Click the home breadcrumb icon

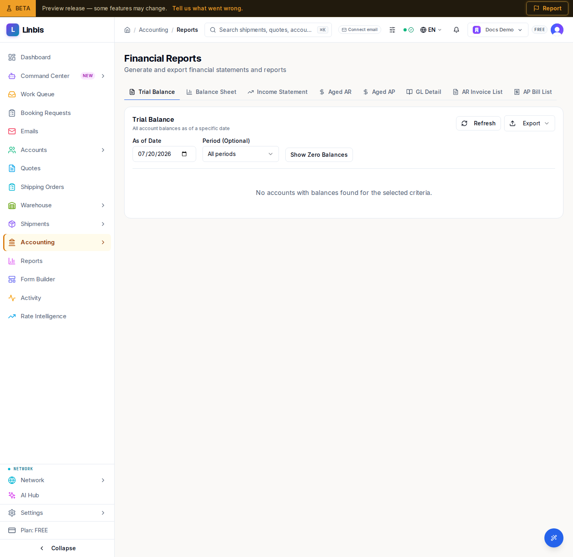pos(127,30)
